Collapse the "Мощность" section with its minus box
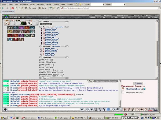The image size is (161, 120). coord(40,57)
